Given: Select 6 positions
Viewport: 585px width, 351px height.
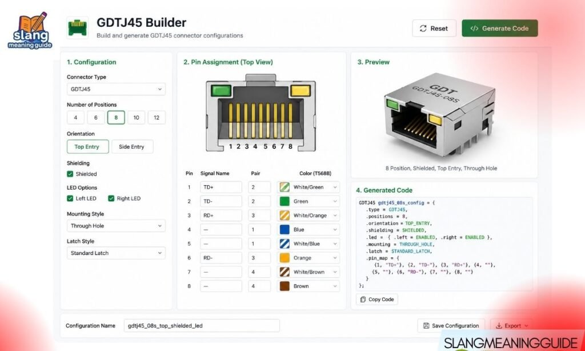Looking at the screenshot, I should tap(96, 118).
